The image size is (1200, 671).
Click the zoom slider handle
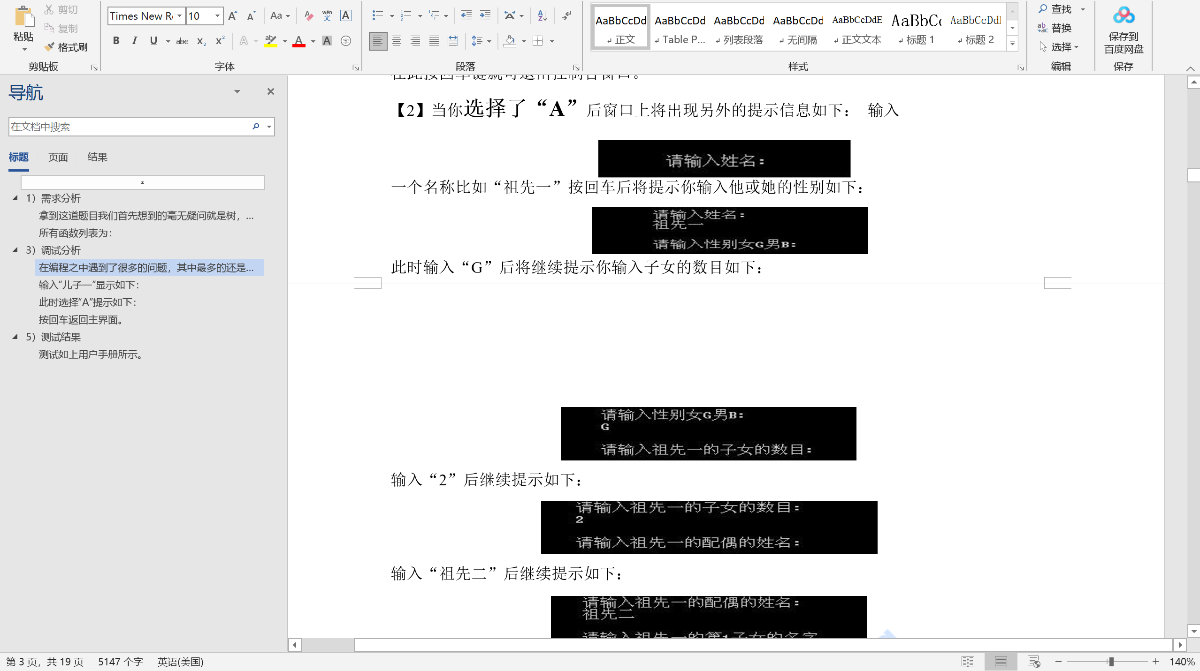tap(1111, 662)
